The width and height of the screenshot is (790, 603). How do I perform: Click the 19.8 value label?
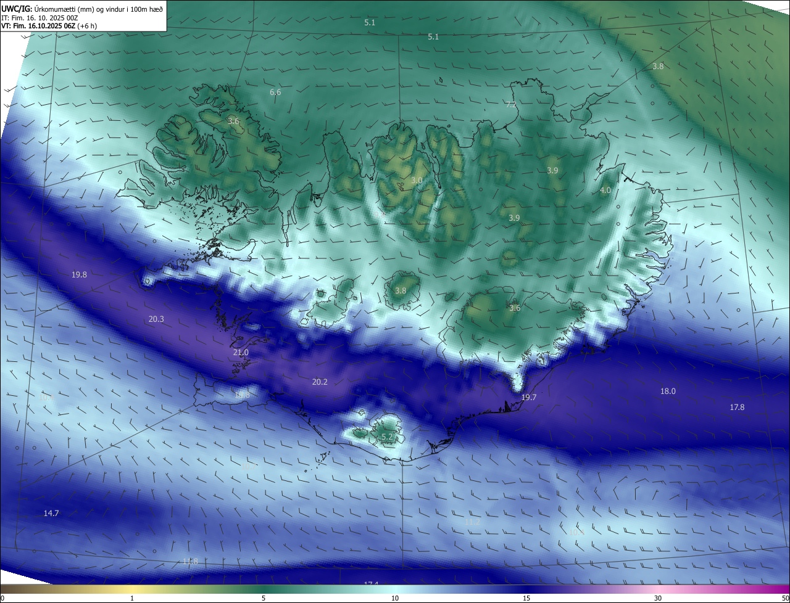click(x=79, y=275)
